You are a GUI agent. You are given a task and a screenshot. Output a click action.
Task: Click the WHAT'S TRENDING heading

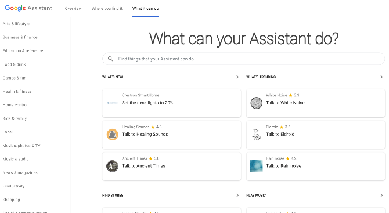pyautogui.click(x=261, y=77)
